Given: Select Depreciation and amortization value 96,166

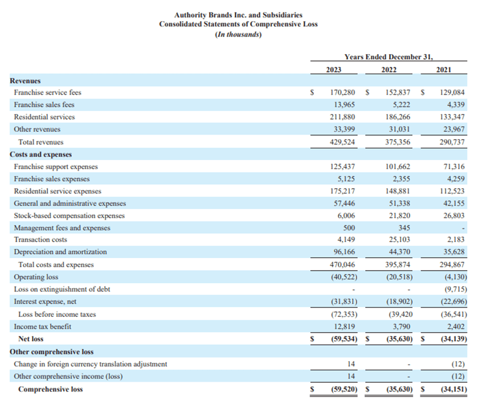Looking at the screenshot, I should click(344, 252).
